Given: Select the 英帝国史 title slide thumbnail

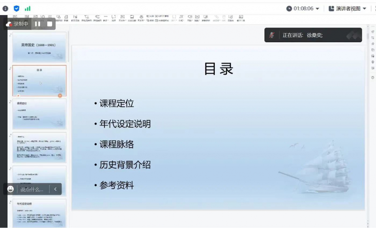Looking at the screenshot, I should click(39, 47).
